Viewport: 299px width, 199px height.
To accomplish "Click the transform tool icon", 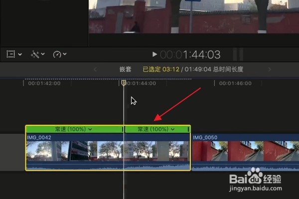I will (x=10, y=54).
